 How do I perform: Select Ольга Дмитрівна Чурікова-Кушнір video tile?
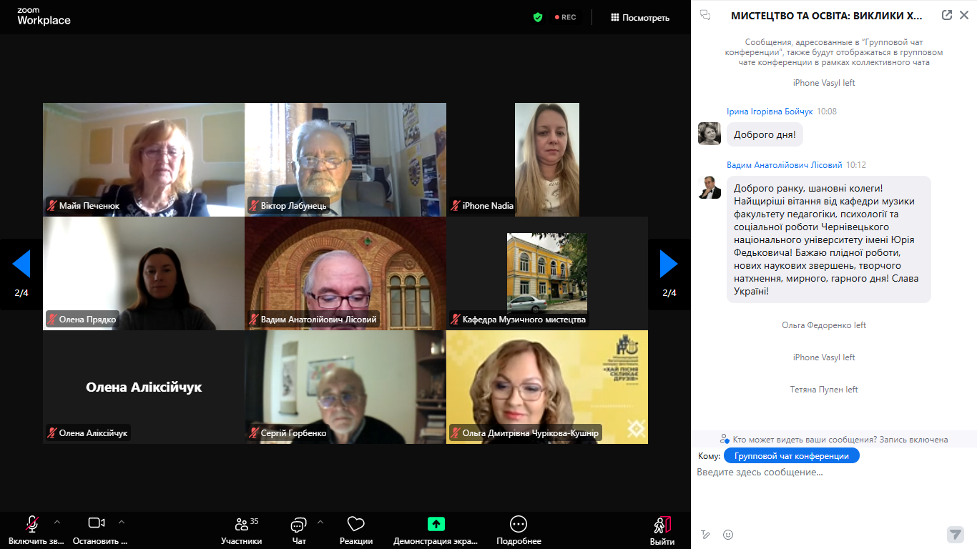[547, 387]
